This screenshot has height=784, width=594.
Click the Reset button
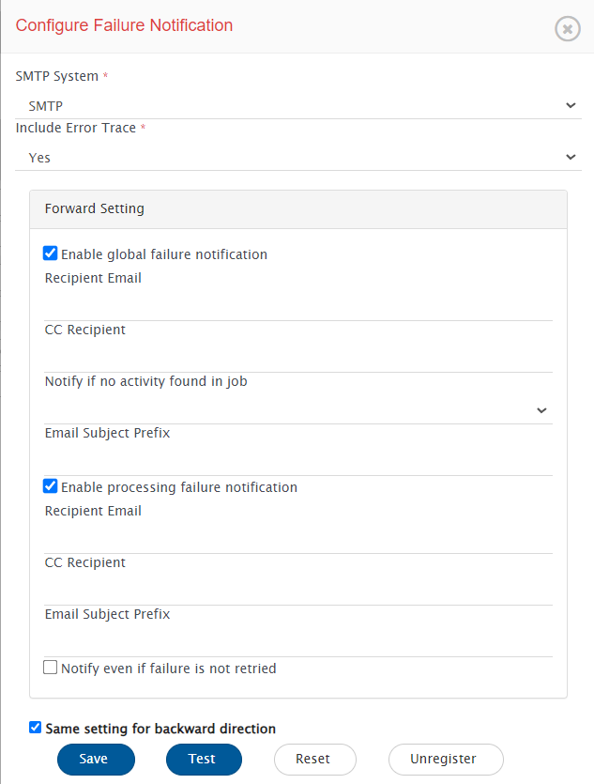[x=314, y=759]
